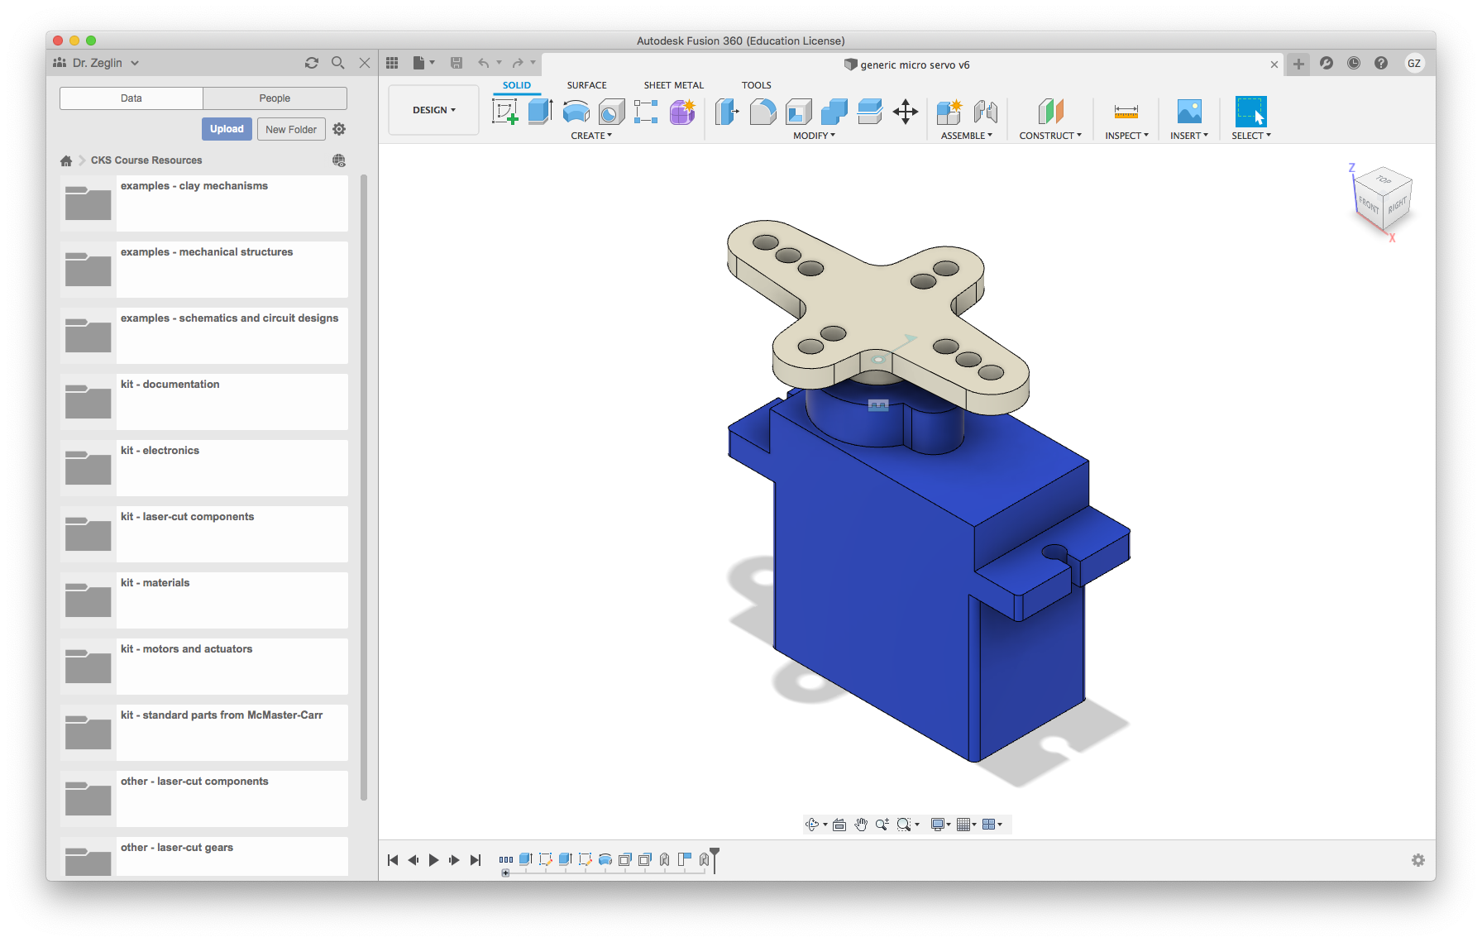Open the DESIGN workspace dropdown

click(x=434, y=110)
